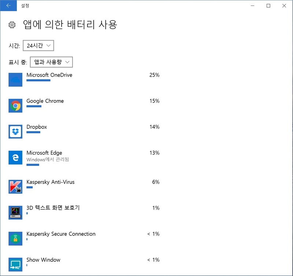Maximize the 설정 window
Viewport: 293px width, 276px height.
tap(268, 5)
